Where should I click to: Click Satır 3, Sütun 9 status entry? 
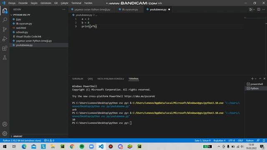coord(202,140)
